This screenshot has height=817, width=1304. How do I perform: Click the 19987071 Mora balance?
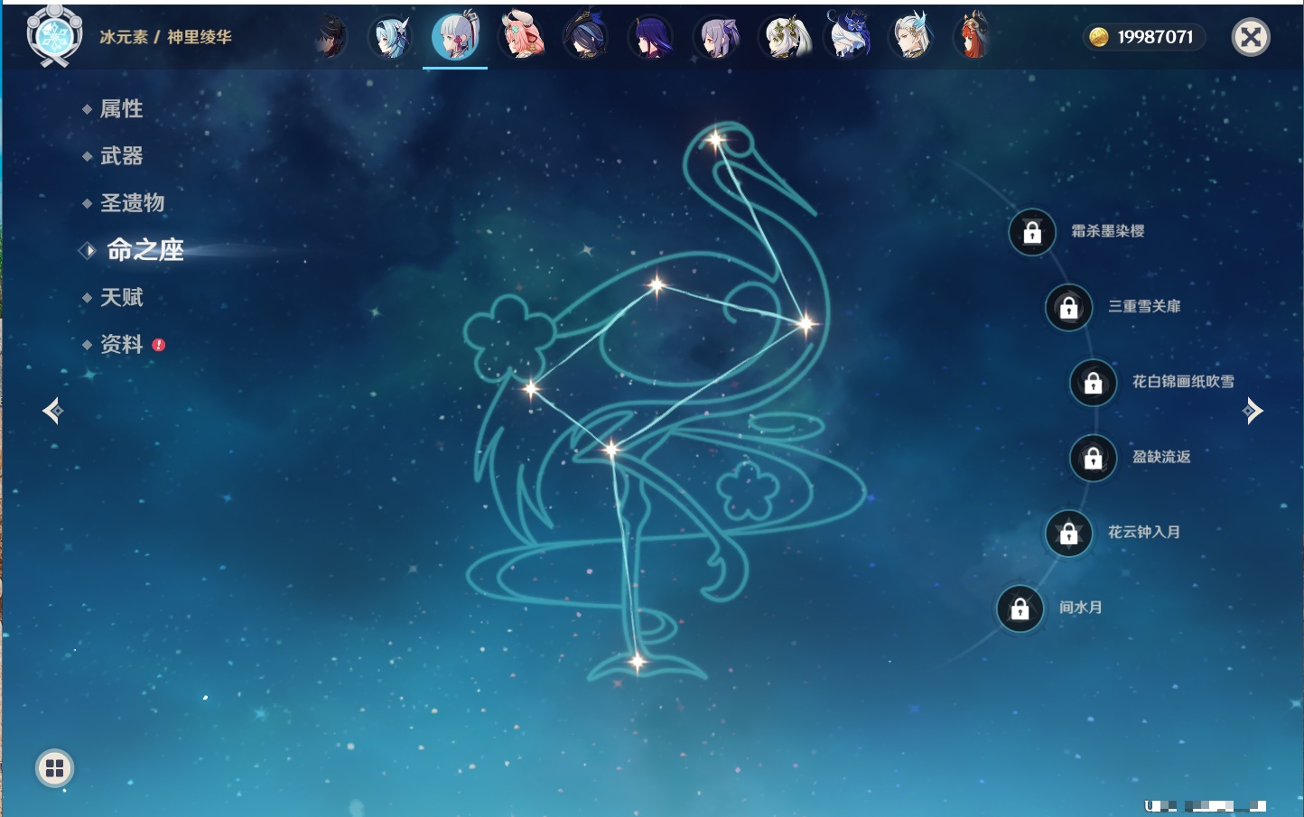pyautogui.click(x=1155, y=37)
